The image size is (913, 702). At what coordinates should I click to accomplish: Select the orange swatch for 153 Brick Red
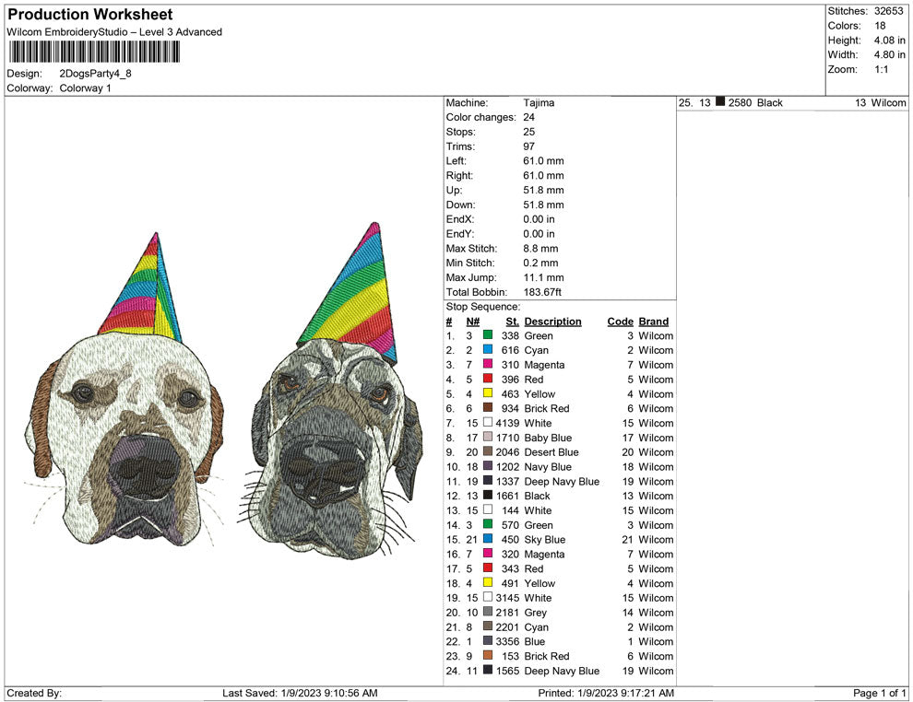coord(488,655)
